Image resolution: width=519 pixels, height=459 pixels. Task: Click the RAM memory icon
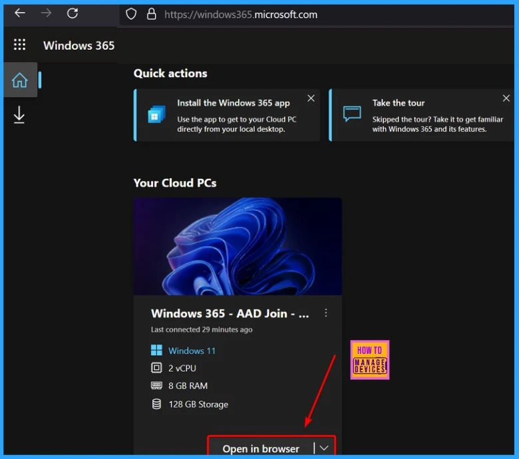156,385
